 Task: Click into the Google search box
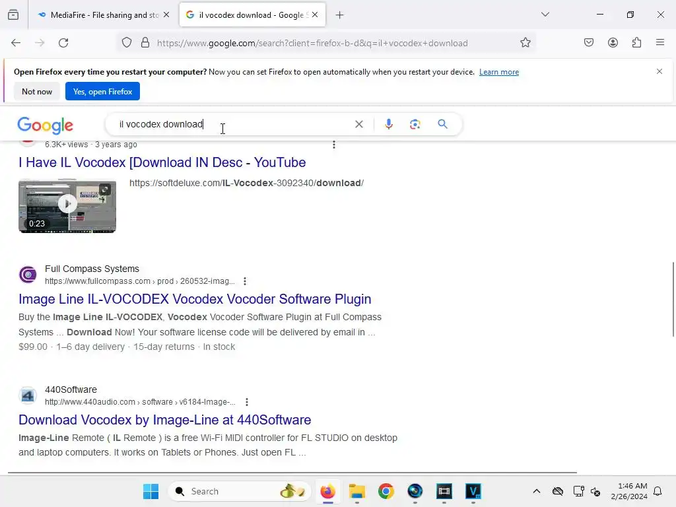click(233, 124)
